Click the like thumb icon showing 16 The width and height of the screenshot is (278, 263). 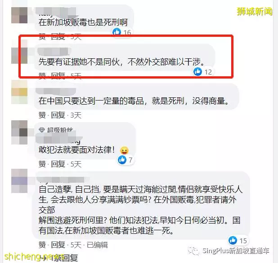click(117, 32)
